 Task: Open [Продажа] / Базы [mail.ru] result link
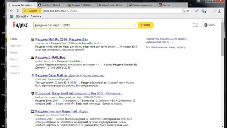(79, 93)
